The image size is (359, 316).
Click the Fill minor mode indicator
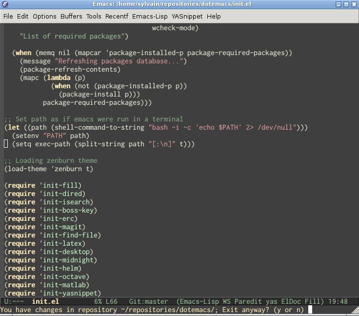coord(312,301)
